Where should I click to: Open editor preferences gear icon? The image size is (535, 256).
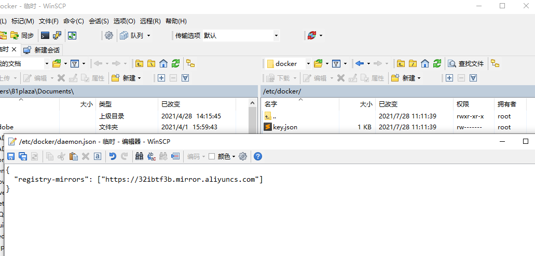click(243, 156)
